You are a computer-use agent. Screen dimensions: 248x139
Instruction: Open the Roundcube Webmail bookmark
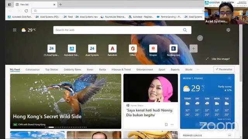tap(113, 17)
